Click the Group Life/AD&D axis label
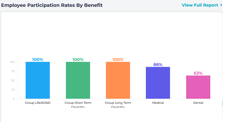The height and width of the screenshot is (124, 227). [38, 103]
